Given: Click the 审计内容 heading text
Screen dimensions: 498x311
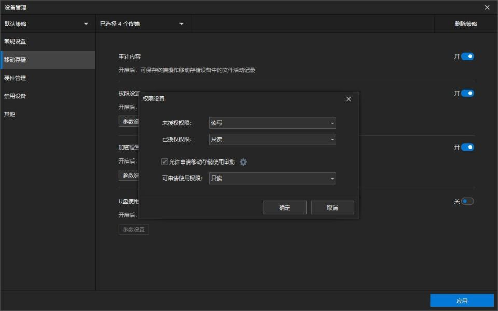Looking at the screenshot, I should (x=130, y=57).
